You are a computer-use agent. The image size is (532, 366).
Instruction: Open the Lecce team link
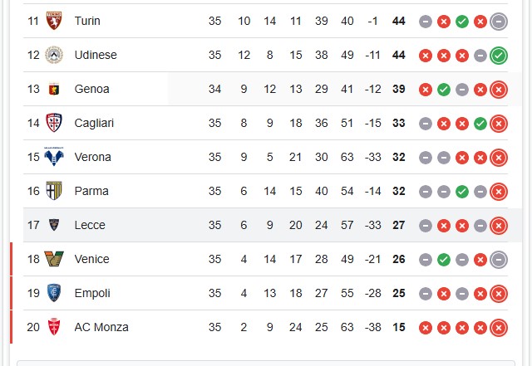click(90, 225)
